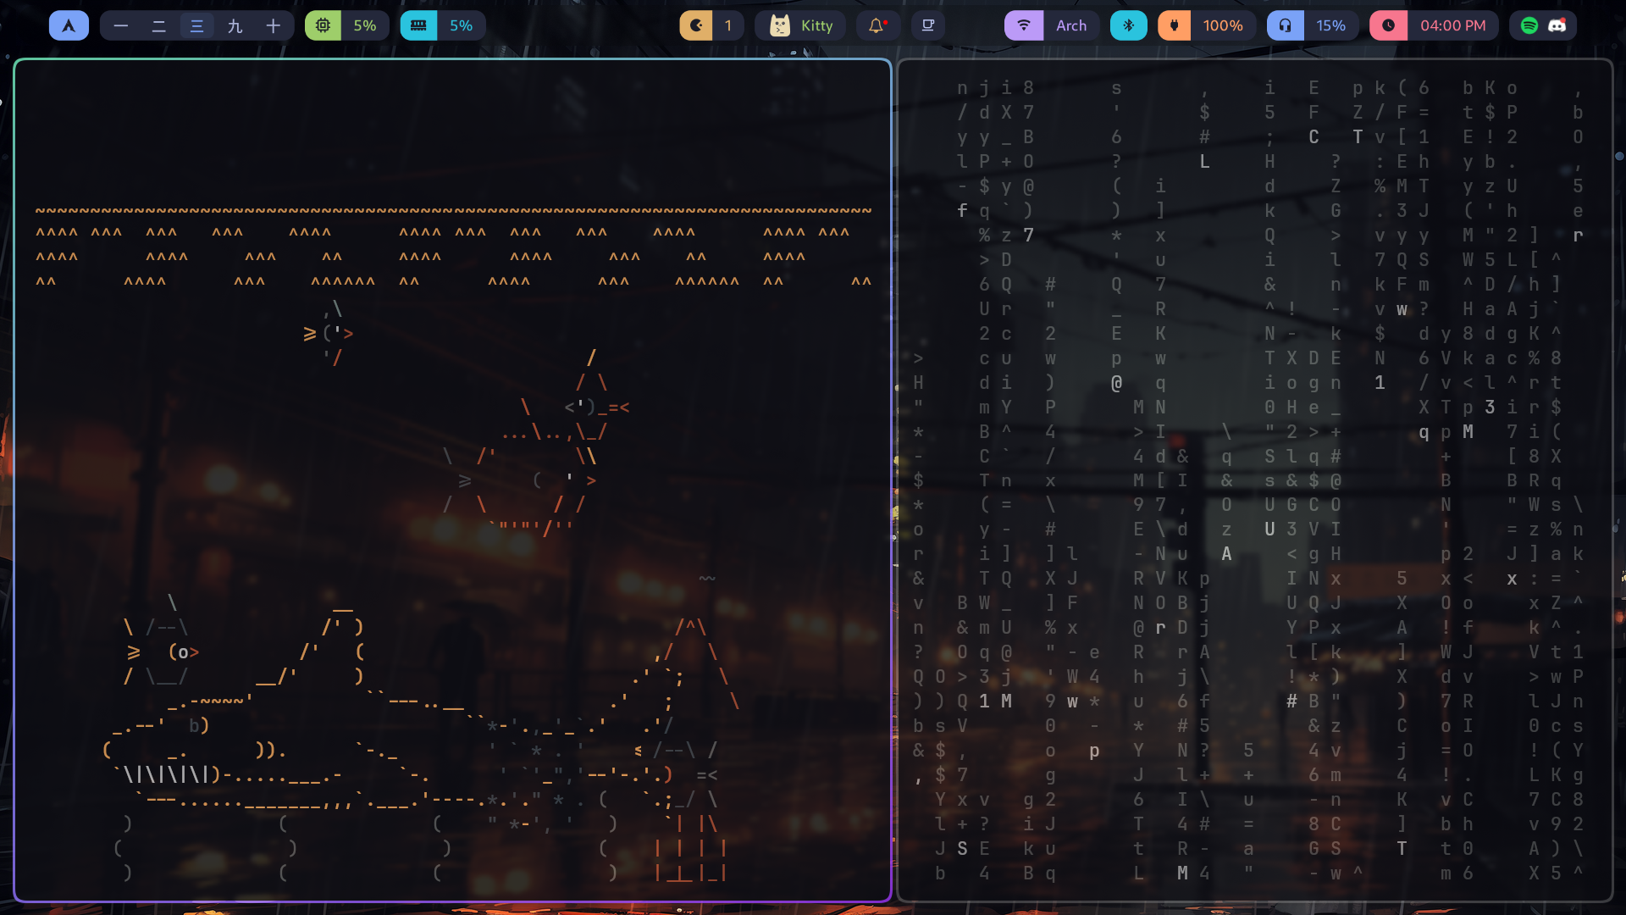Screen dimensions: 1626x915
Task: Click the memory RAM module icon
Action: click(x=418, y=25)
